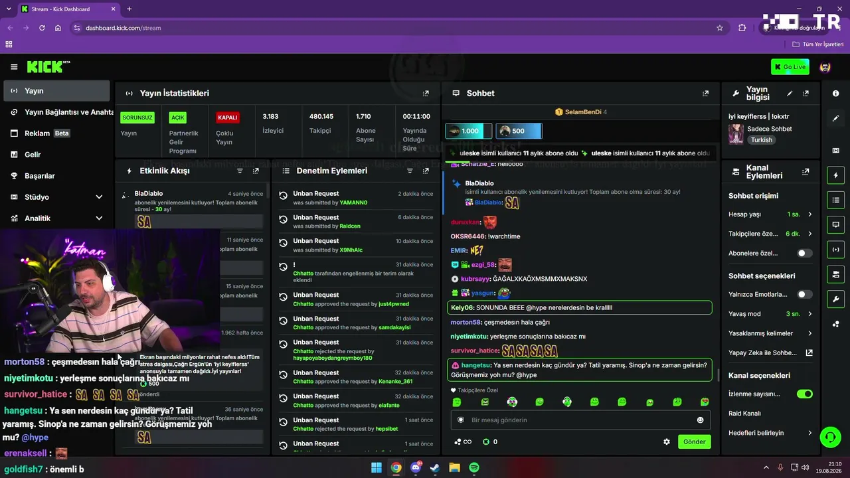Open Discord from the taskbar
The image size is (850, 478).
(x=416, y=467)
